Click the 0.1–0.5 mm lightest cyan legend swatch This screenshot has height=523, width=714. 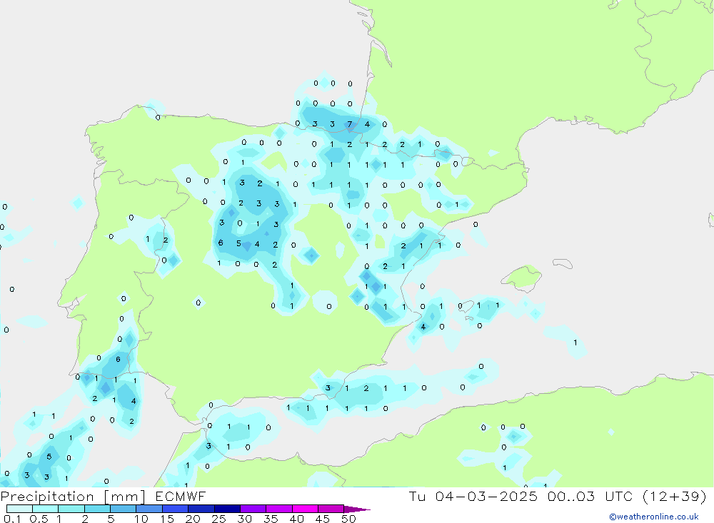point(19,509)
